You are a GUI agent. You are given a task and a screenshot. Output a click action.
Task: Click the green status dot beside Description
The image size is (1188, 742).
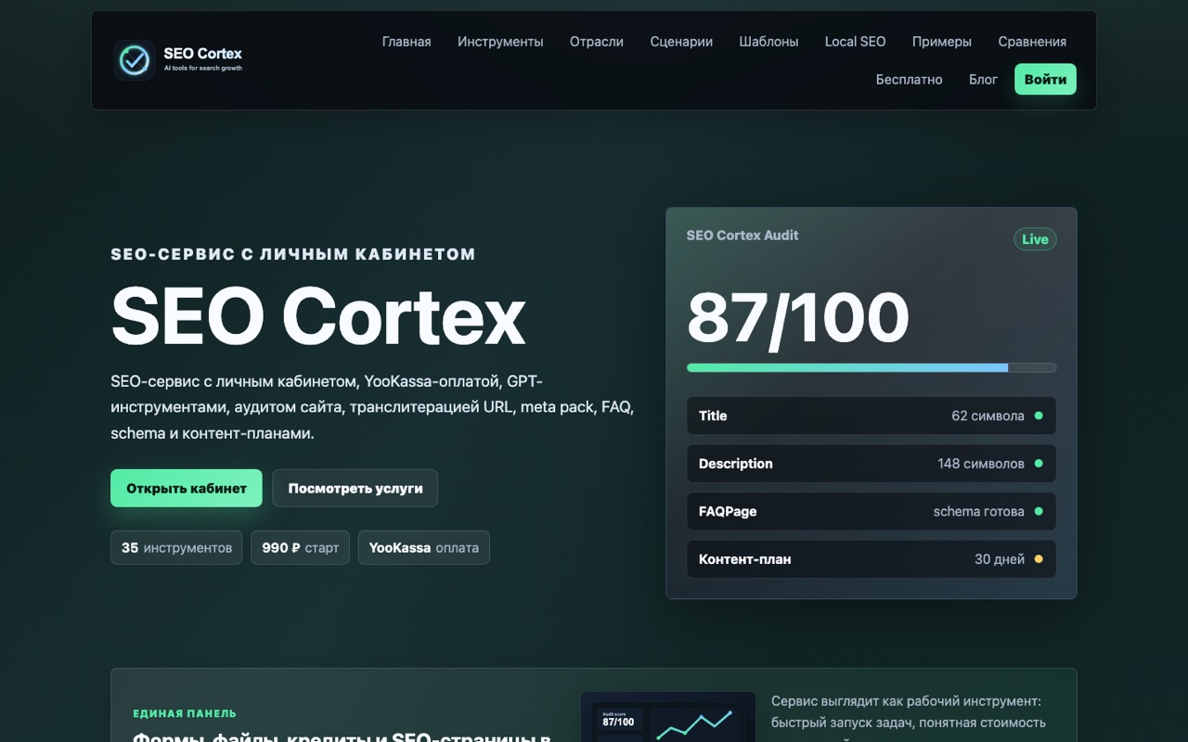(1039, 464)
